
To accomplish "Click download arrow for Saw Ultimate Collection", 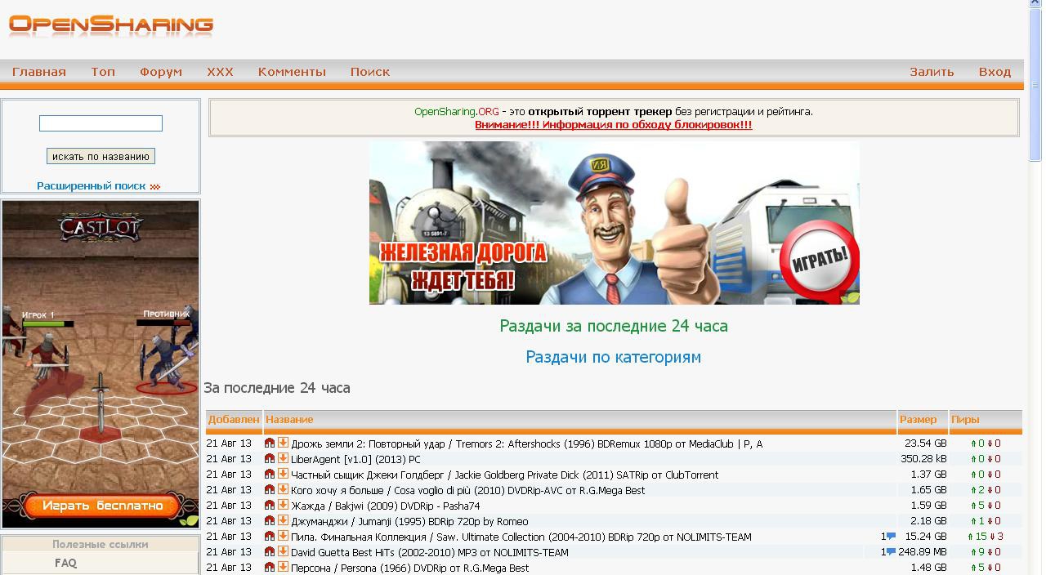I will point(283,536).
